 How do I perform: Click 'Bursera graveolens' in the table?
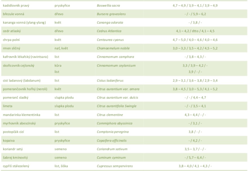point(111,14)
